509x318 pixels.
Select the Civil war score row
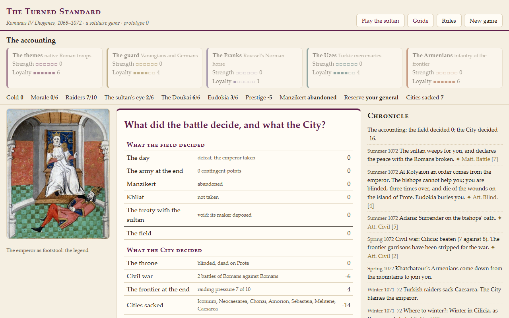pyautogui.click(x=239, y=276)
